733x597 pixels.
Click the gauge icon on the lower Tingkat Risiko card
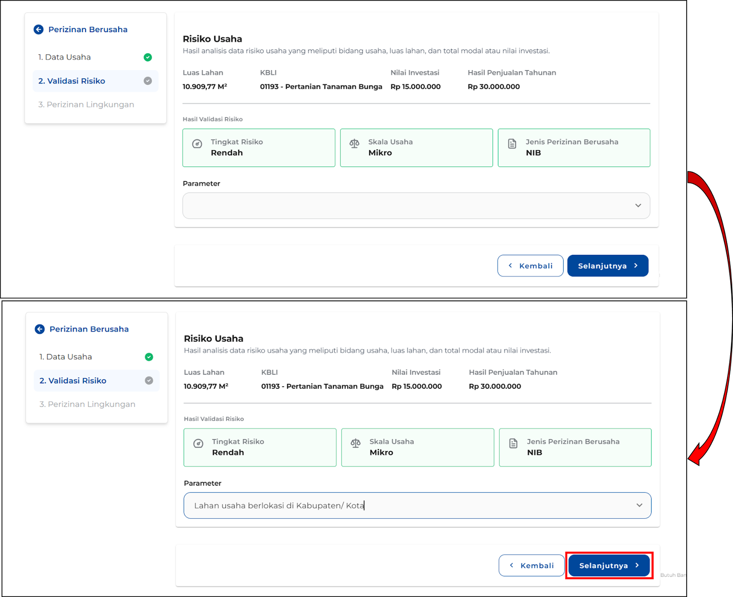[198, 444]
